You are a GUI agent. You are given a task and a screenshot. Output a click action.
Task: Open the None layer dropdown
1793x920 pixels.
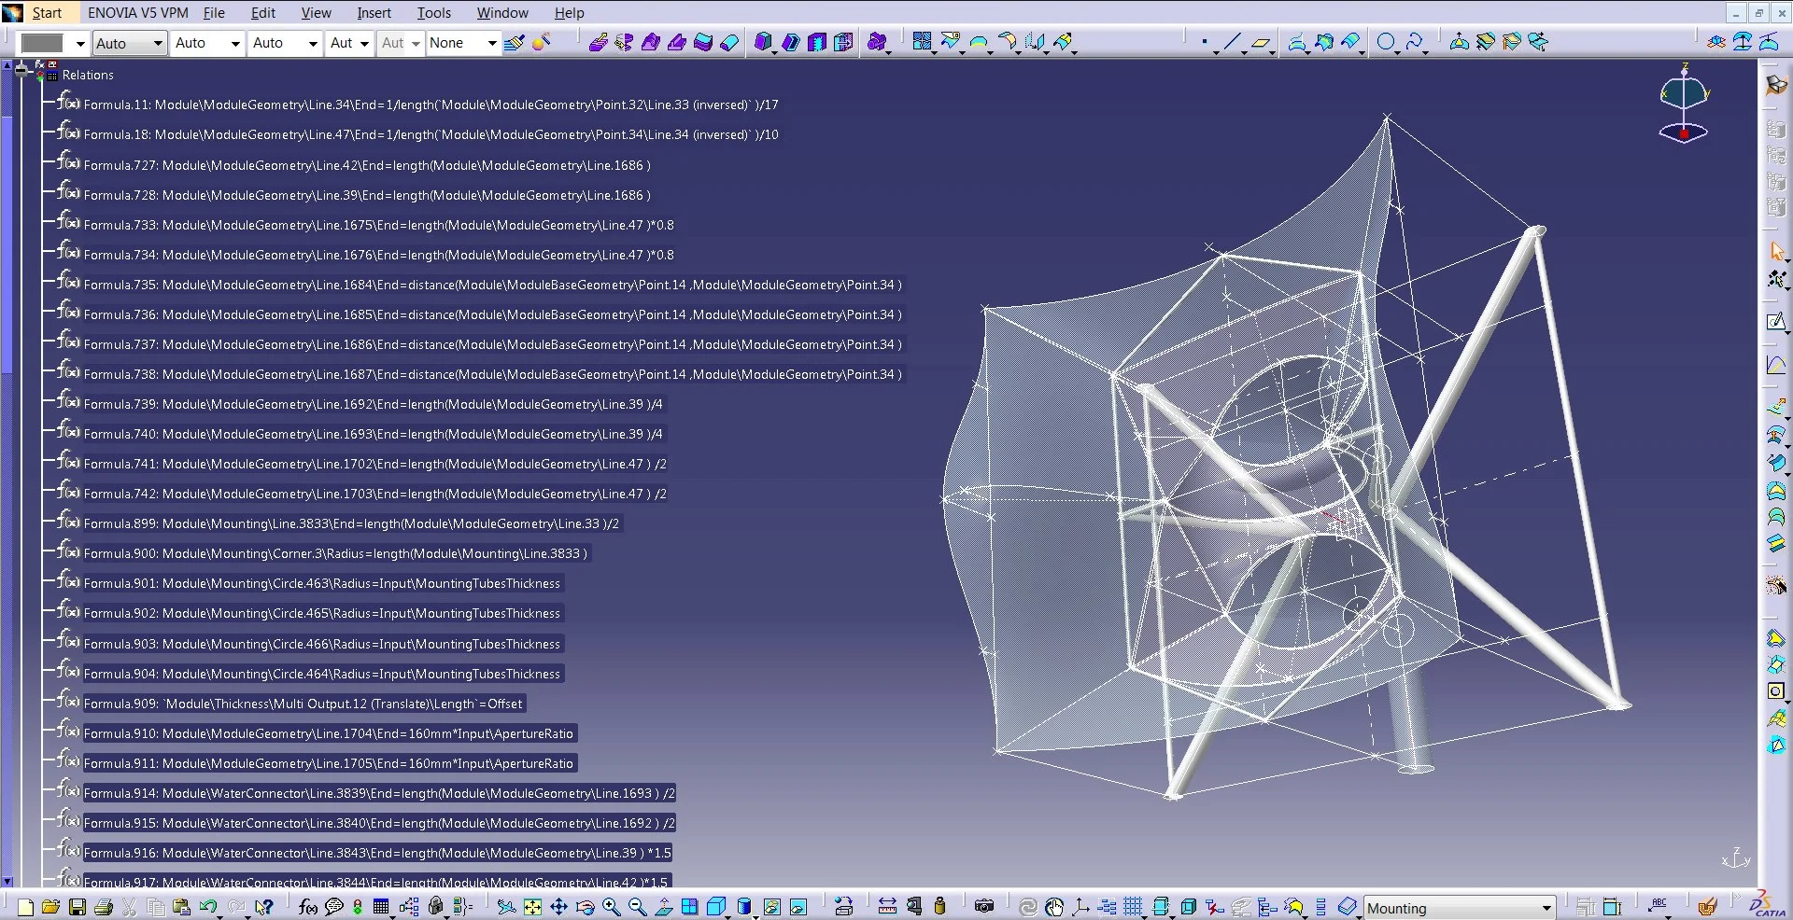coord(463,43)
